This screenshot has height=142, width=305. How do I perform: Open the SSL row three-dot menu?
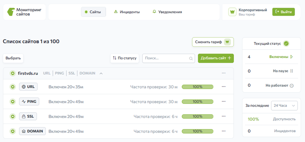(x=224, y=116)
